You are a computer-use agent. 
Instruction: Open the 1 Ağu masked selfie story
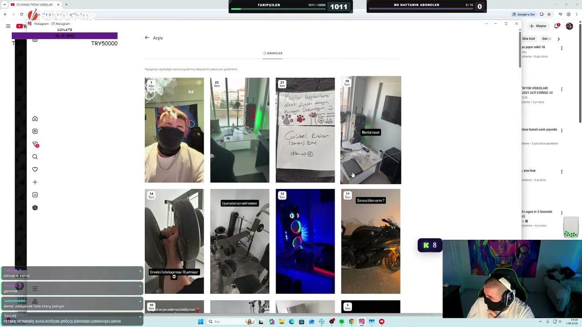click(x=174, y=130)
